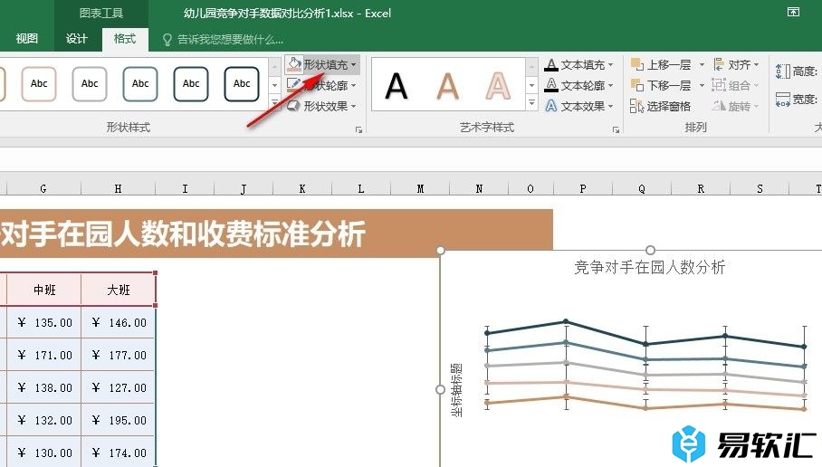822x467 pixels.
Task: Click the Text Outline A icon
Action: pos(551,85)
